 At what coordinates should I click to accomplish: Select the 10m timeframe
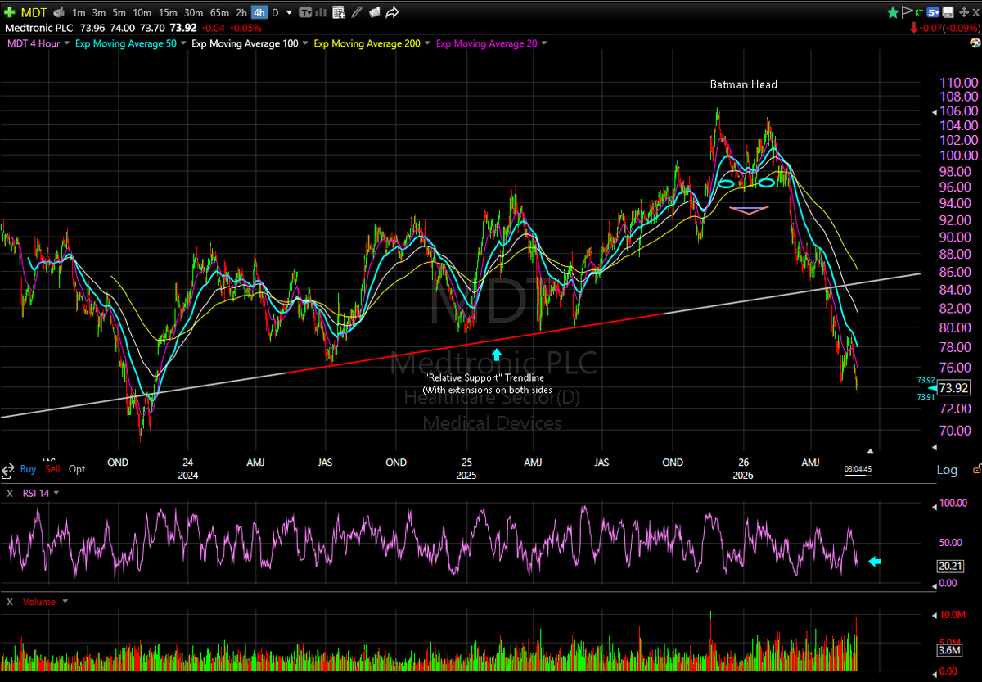click(142, 12)
